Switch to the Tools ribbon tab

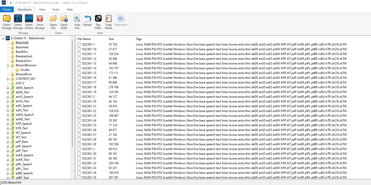click(56, 9)
